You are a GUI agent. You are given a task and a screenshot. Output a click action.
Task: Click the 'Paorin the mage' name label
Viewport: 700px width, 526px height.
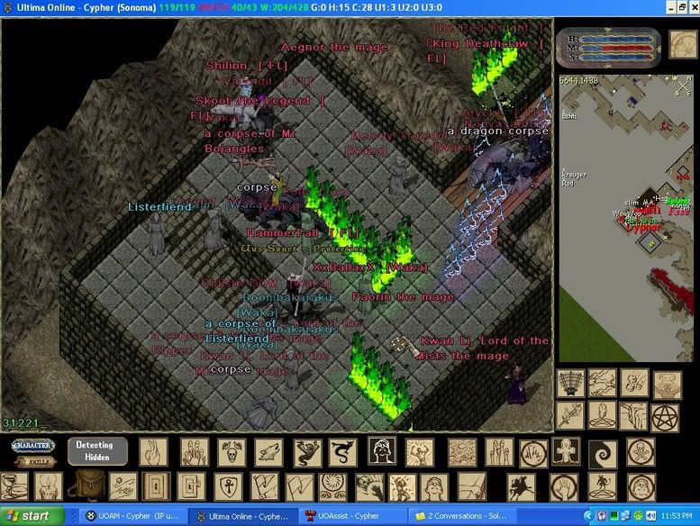click(x=403, y=297)
